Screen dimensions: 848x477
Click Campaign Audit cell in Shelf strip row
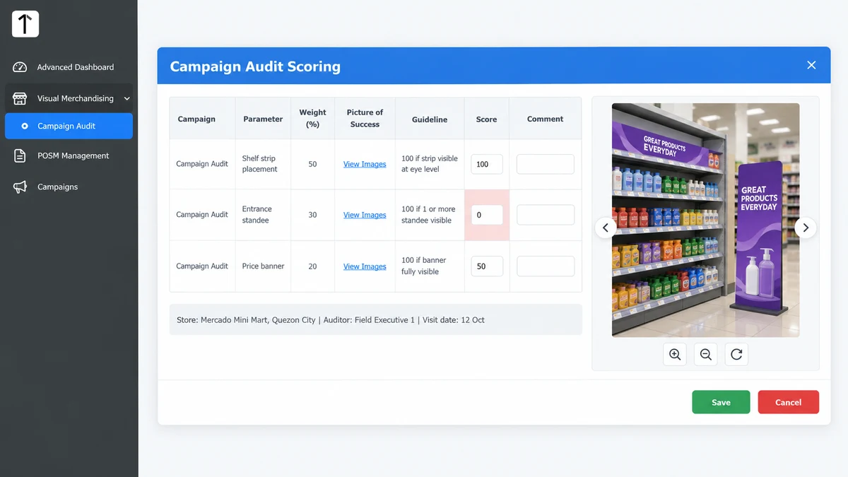point(202,164)
